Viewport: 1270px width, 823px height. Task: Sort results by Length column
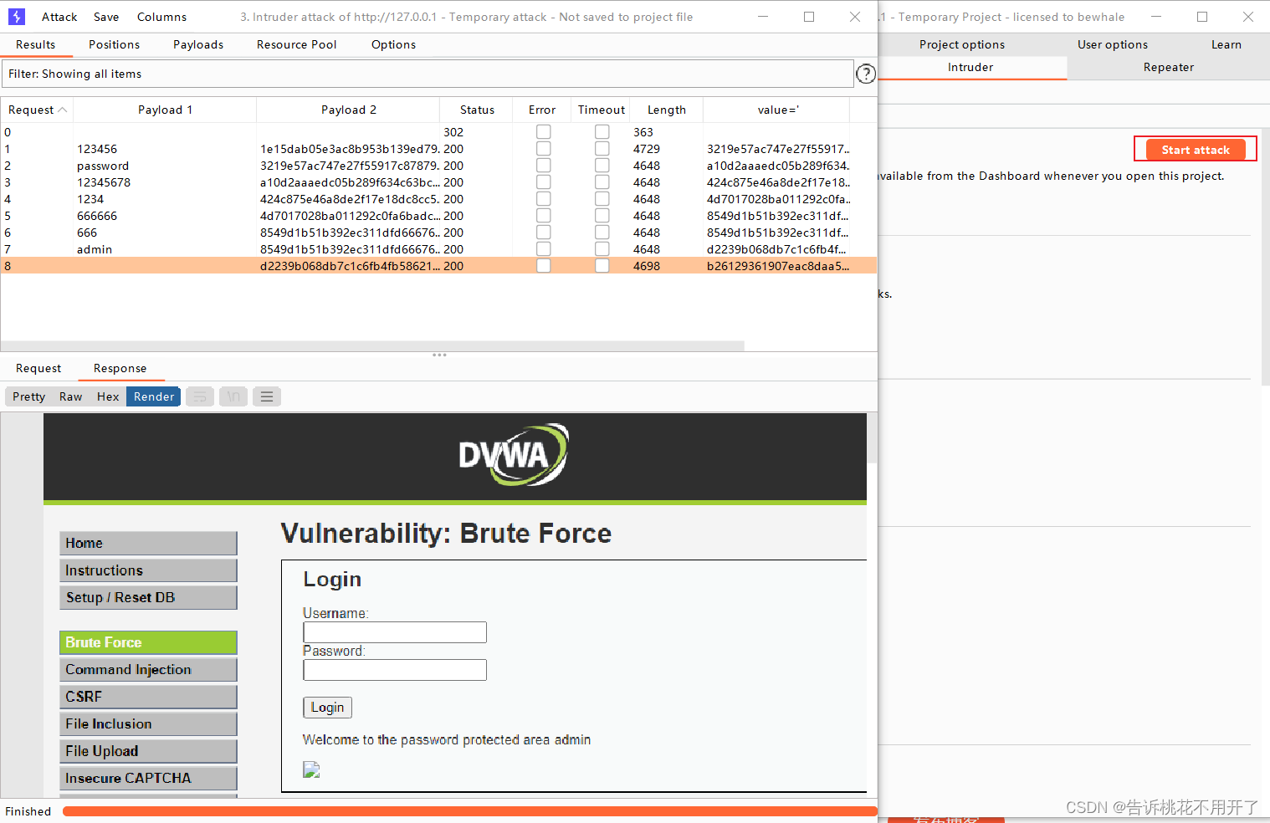(666, 110)
